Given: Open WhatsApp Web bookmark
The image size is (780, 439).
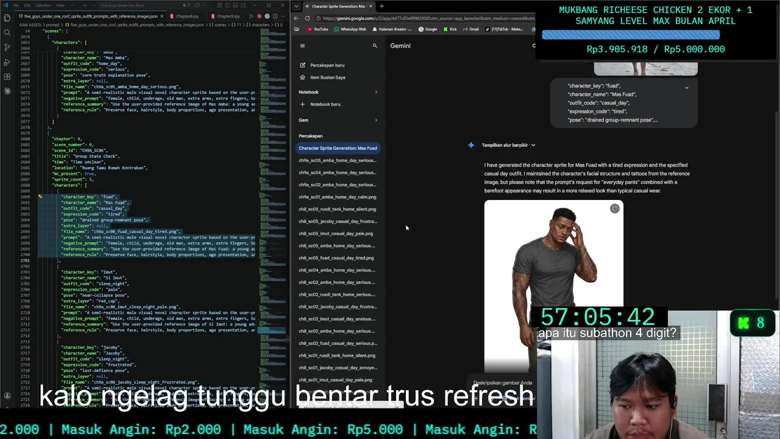Looking at the screenshot, I should pos(350,29).
